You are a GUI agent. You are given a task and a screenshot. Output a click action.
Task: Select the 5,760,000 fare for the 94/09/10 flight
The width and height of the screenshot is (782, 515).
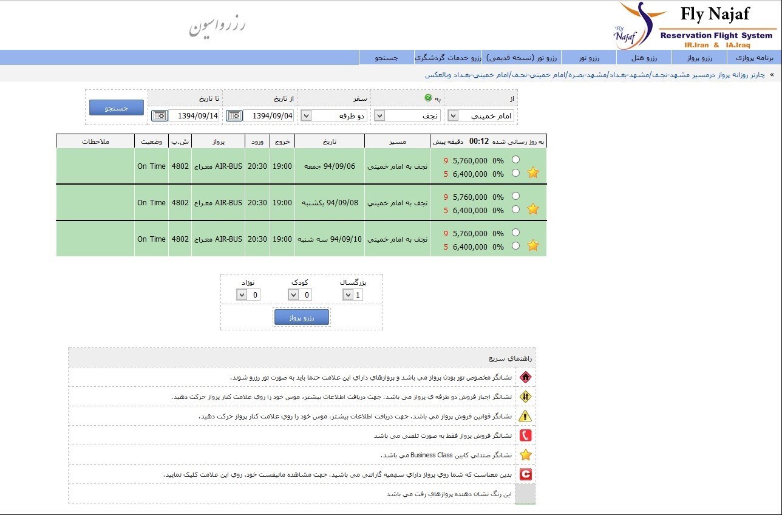515,233
